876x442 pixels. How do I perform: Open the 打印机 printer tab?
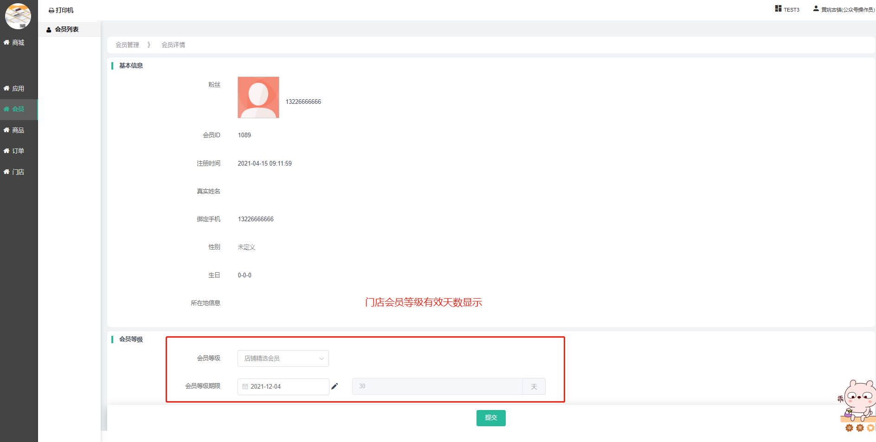(x=61, y=10)
